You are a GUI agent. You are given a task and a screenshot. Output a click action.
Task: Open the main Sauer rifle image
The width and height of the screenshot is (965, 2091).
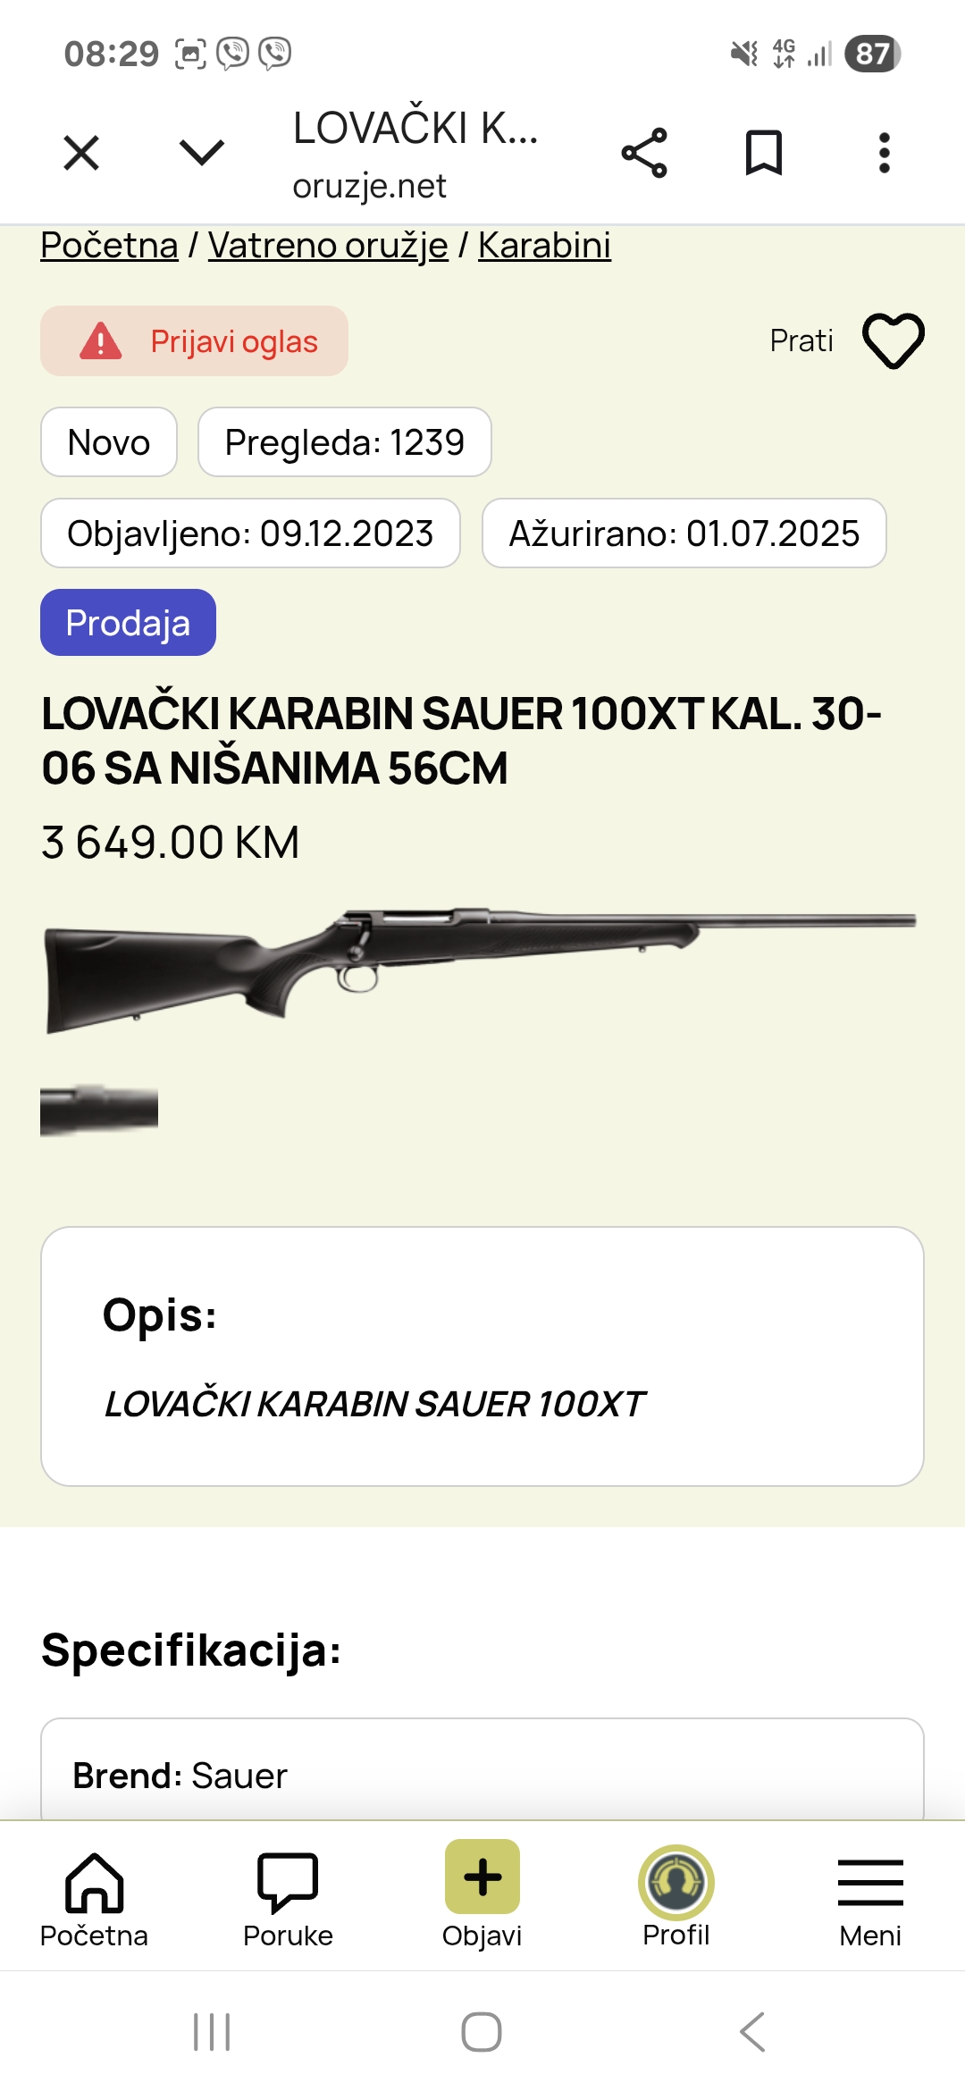[481, 969]
